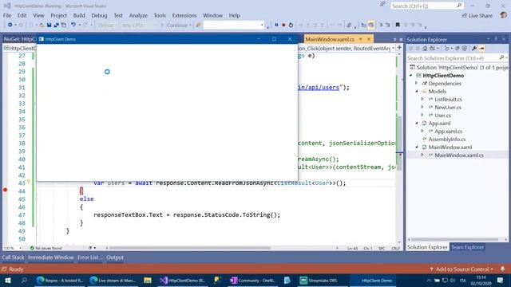The height and width of the screenshot is (287, 511).
Task: Select App.xaml.cs in Solution Explorer
Action: coord(449,131)
